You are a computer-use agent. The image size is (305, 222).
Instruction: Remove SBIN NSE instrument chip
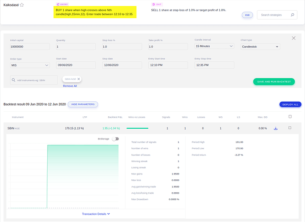click(78, 79)
